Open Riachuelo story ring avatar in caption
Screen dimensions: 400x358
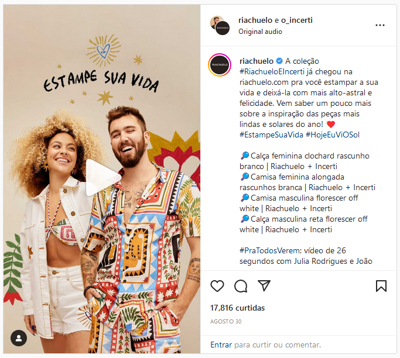coord(220,65)
